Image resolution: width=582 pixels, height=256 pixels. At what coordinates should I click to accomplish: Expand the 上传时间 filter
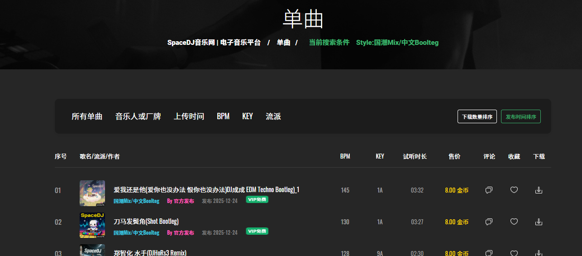(189, 116)
